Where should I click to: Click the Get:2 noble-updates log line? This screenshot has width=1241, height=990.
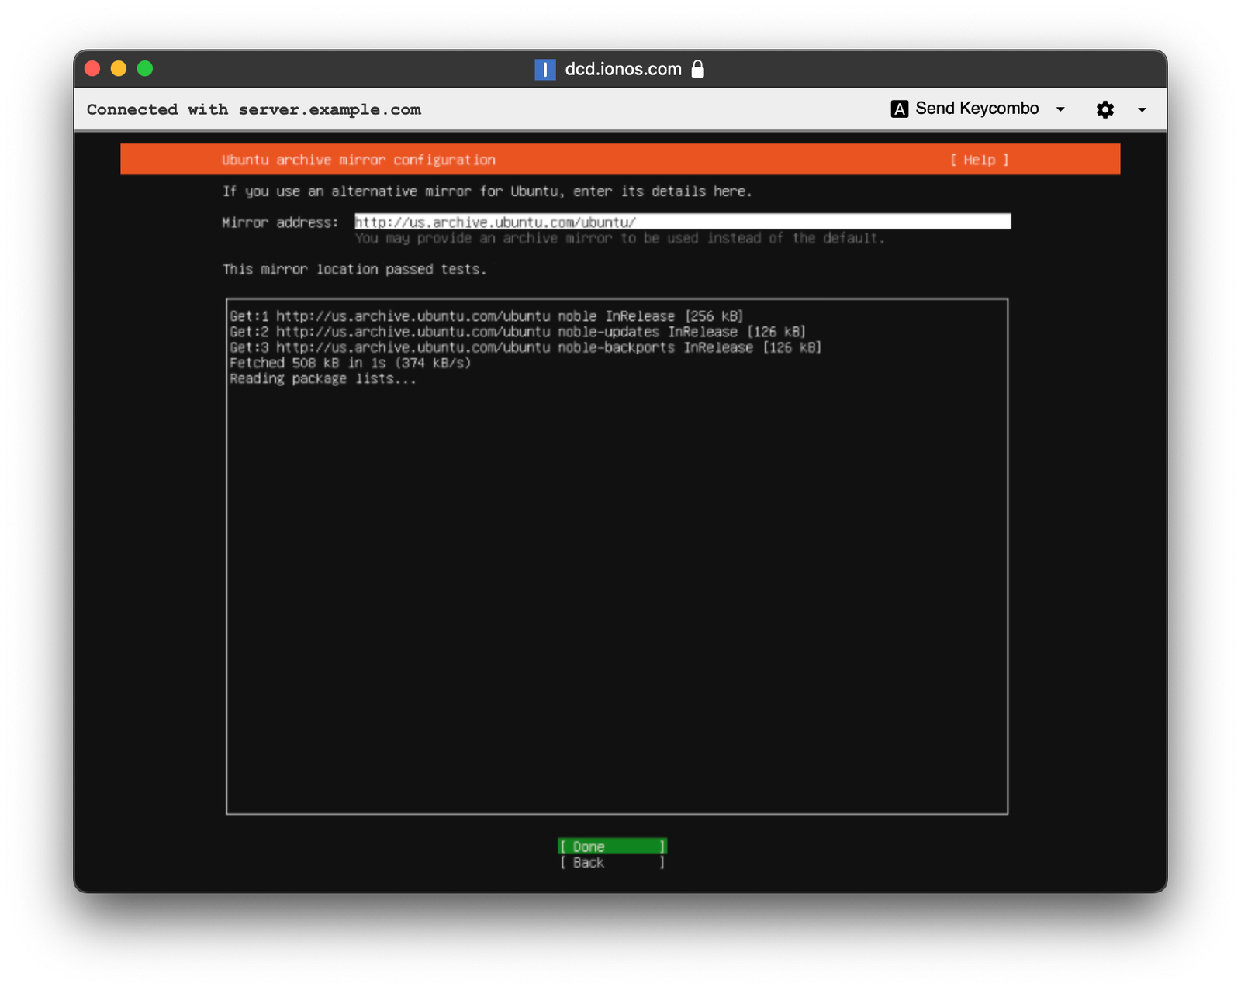[517, 332]
